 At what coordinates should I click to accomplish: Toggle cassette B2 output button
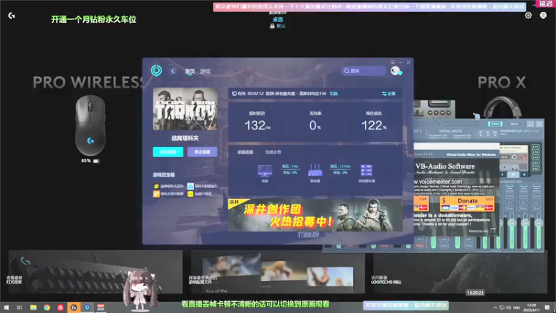coord(535,168)
